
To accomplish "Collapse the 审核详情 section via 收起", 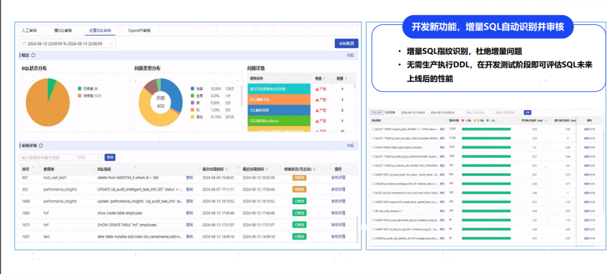I will tap(350, 145).
